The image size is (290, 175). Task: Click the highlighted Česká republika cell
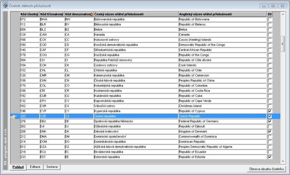click(x=136, y=116)
